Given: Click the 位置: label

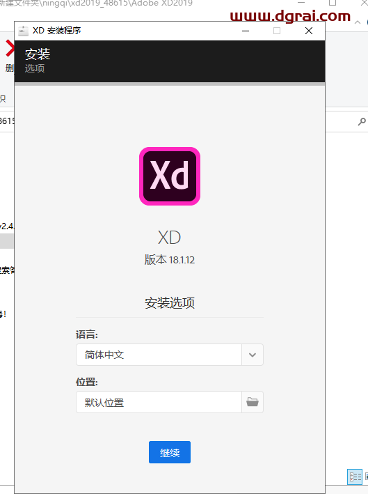Looking at the screenshot, I should 87,382.
